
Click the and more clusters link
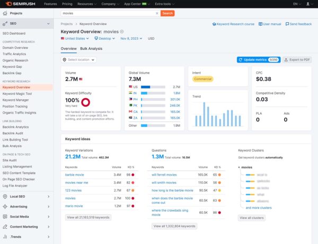tap(259, 208)
